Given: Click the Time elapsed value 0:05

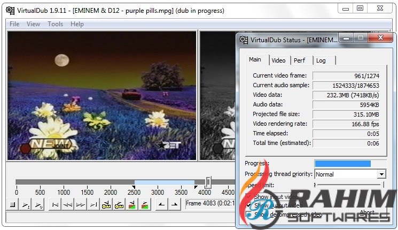Looking at the screenshot, I should click(346, 134).
